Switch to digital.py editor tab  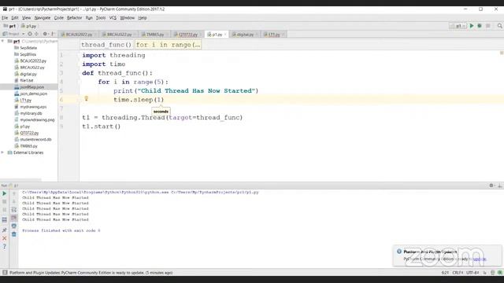245,35
